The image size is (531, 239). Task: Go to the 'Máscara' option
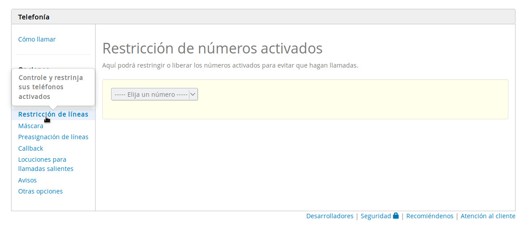click(31, 126)
